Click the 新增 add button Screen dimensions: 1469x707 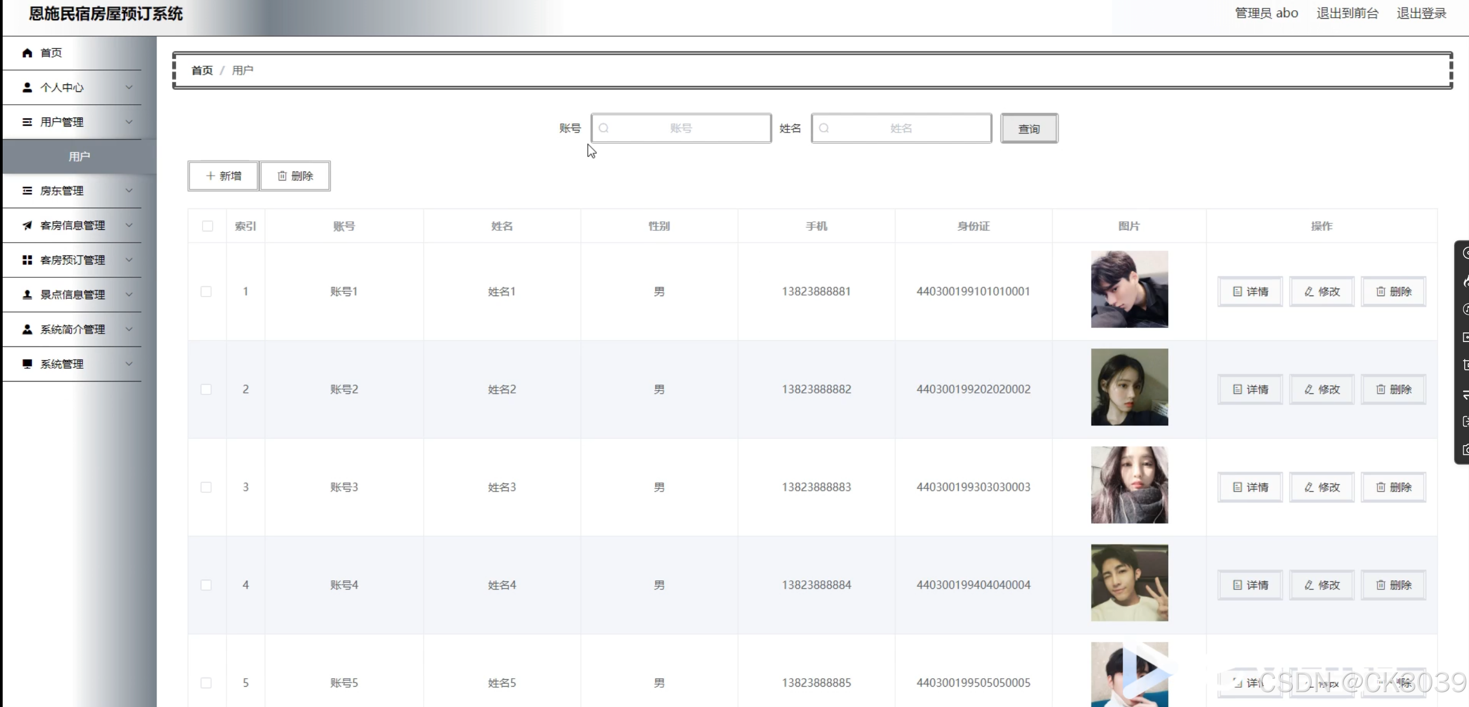[x=223, y=176]
